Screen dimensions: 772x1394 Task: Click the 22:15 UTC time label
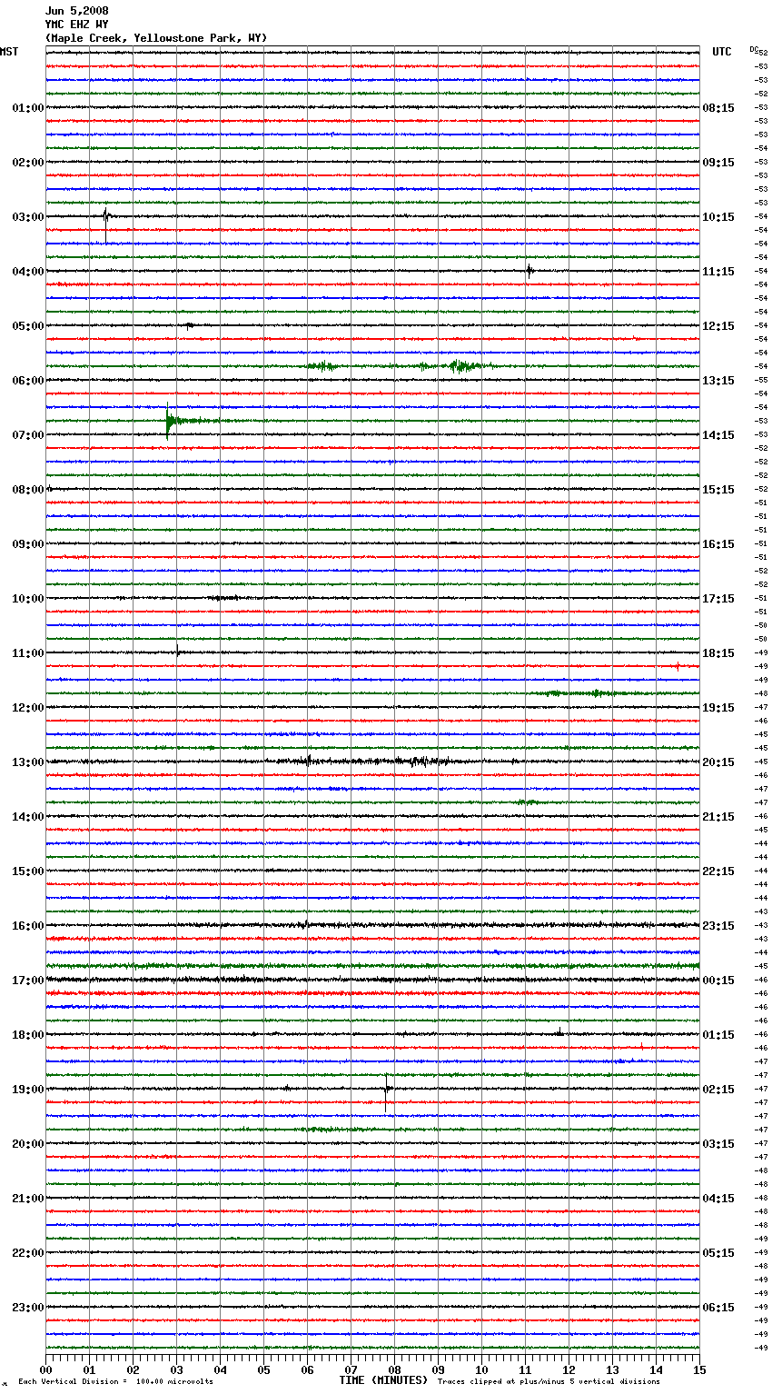point(718,871)
